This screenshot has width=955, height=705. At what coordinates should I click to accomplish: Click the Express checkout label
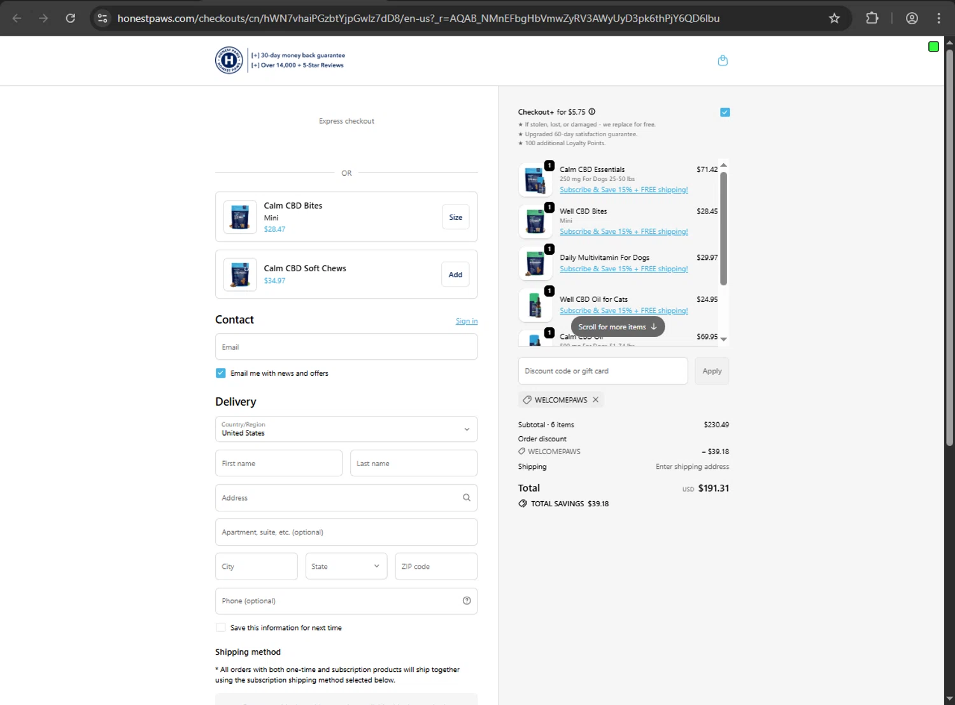tap(346, 121)
